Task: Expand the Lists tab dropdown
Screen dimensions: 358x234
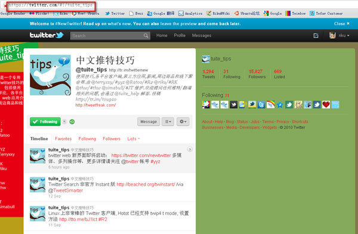Action: point(133,139)
